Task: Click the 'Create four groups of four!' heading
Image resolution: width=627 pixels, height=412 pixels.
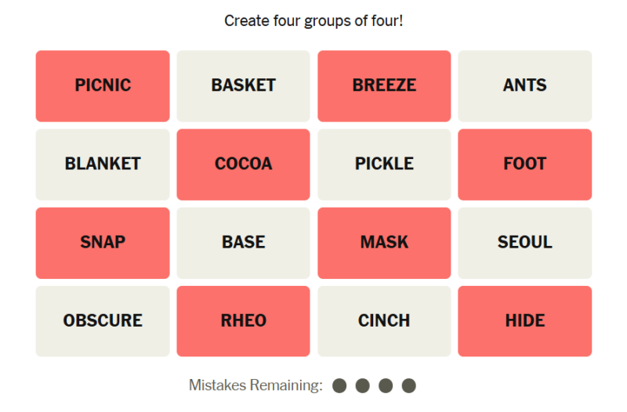Action: tap(313, 21)
